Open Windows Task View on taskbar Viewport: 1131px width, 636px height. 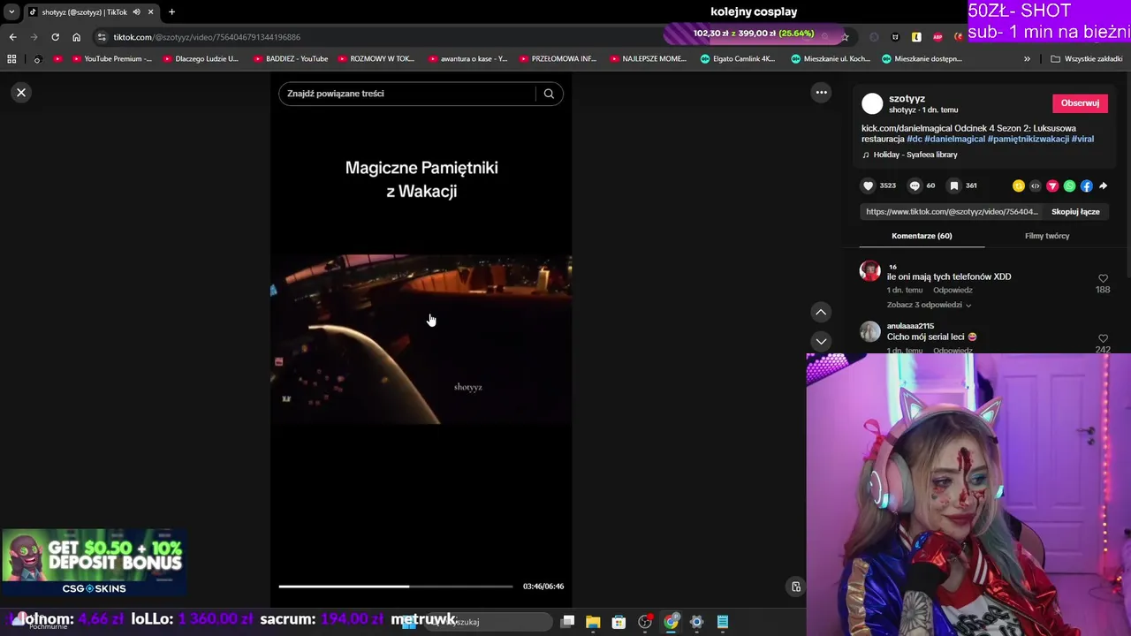click(x=568, y=622)
